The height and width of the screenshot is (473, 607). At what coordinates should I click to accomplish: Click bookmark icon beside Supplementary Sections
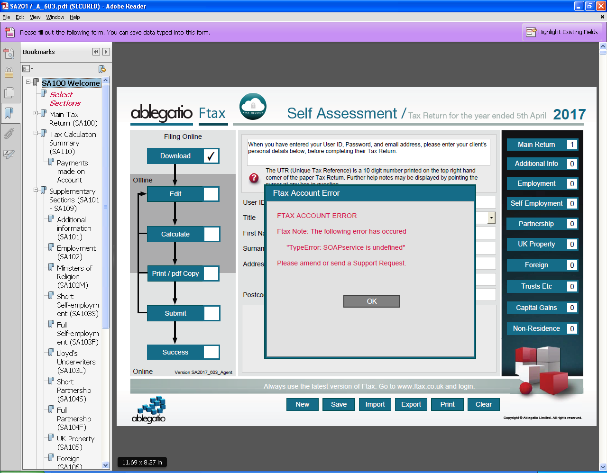(44, 191)
